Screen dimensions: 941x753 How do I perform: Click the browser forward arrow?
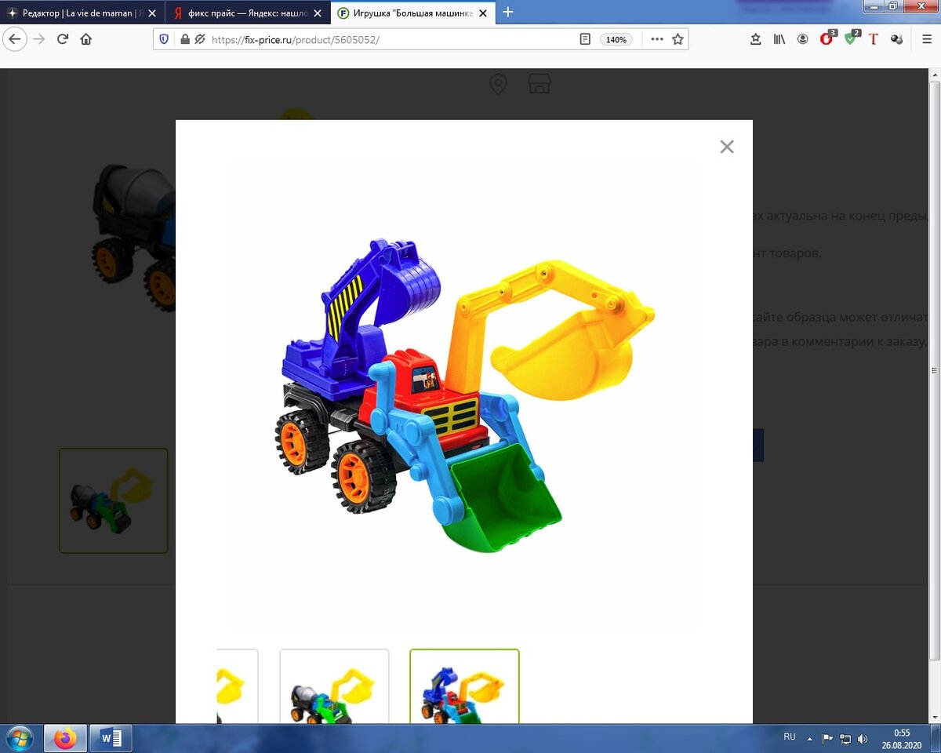39,39
